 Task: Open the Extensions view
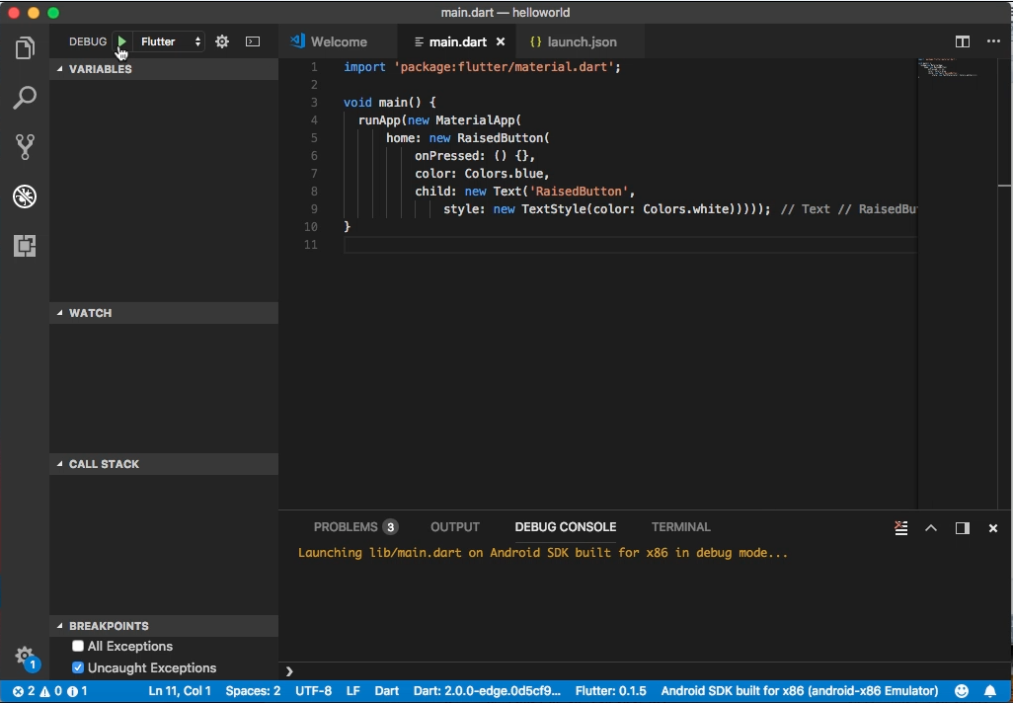(25, 246)
